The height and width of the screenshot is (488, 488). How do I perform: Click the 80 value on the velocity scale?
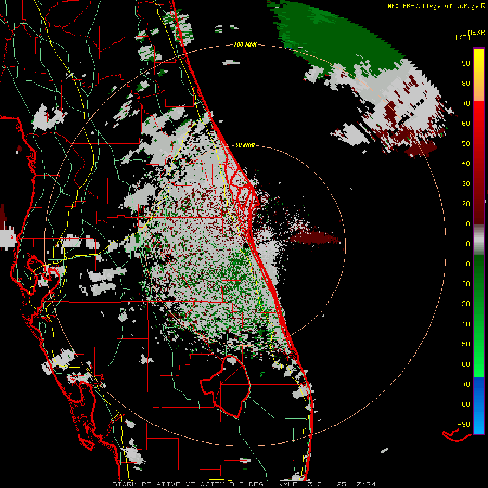tap(466, 83)
